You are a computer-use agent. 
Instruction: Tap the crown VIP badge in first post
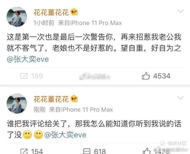tap(74, 12)
